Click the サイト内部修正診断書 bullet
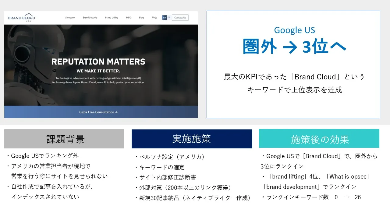This screenshot has height=219, width=390. (165, 177)
